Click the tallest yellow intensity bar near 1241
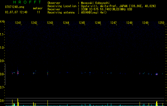This screenshot has height=106, width=167. pyautogui.click(x=18, y=102)
